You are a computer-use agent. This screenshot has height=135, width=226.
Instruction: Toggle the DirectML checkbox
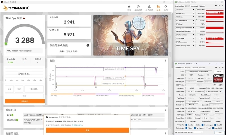click(x=215, y=125)
